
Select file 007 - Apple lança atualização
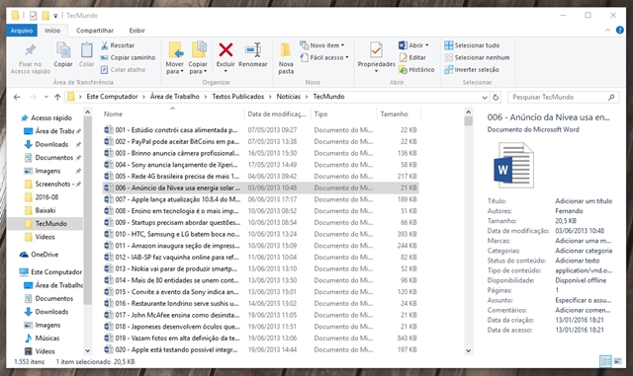(x=260, y=199)
